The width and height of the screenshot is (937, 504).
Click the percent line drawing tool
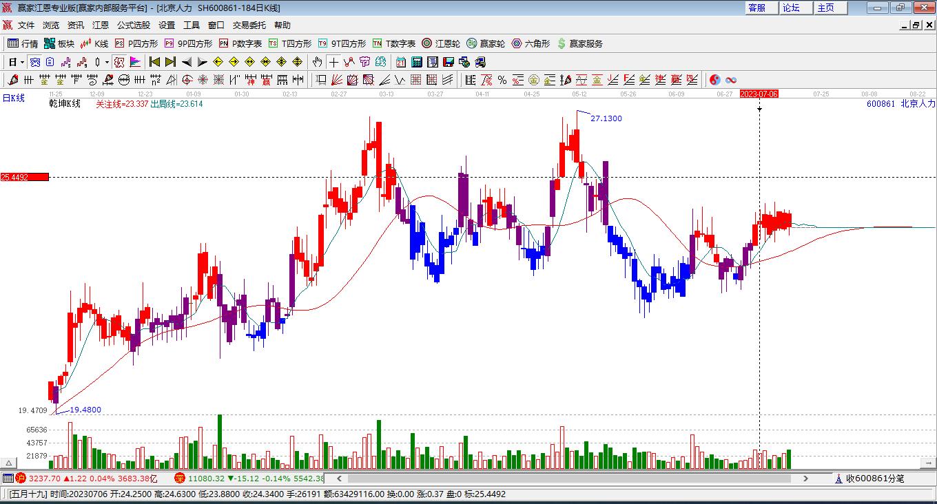tap(502, 80)
